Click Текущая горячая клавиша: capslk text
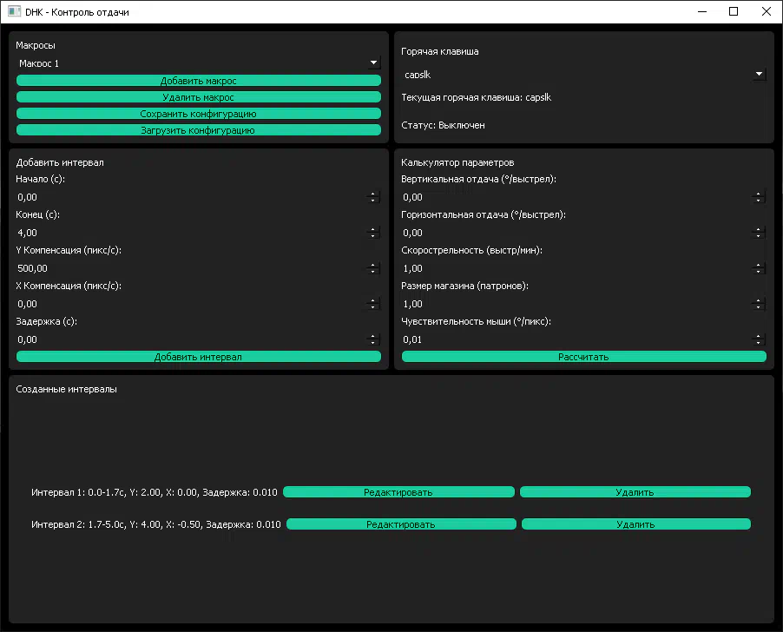The image size is (783, 632). click(477, 97)
